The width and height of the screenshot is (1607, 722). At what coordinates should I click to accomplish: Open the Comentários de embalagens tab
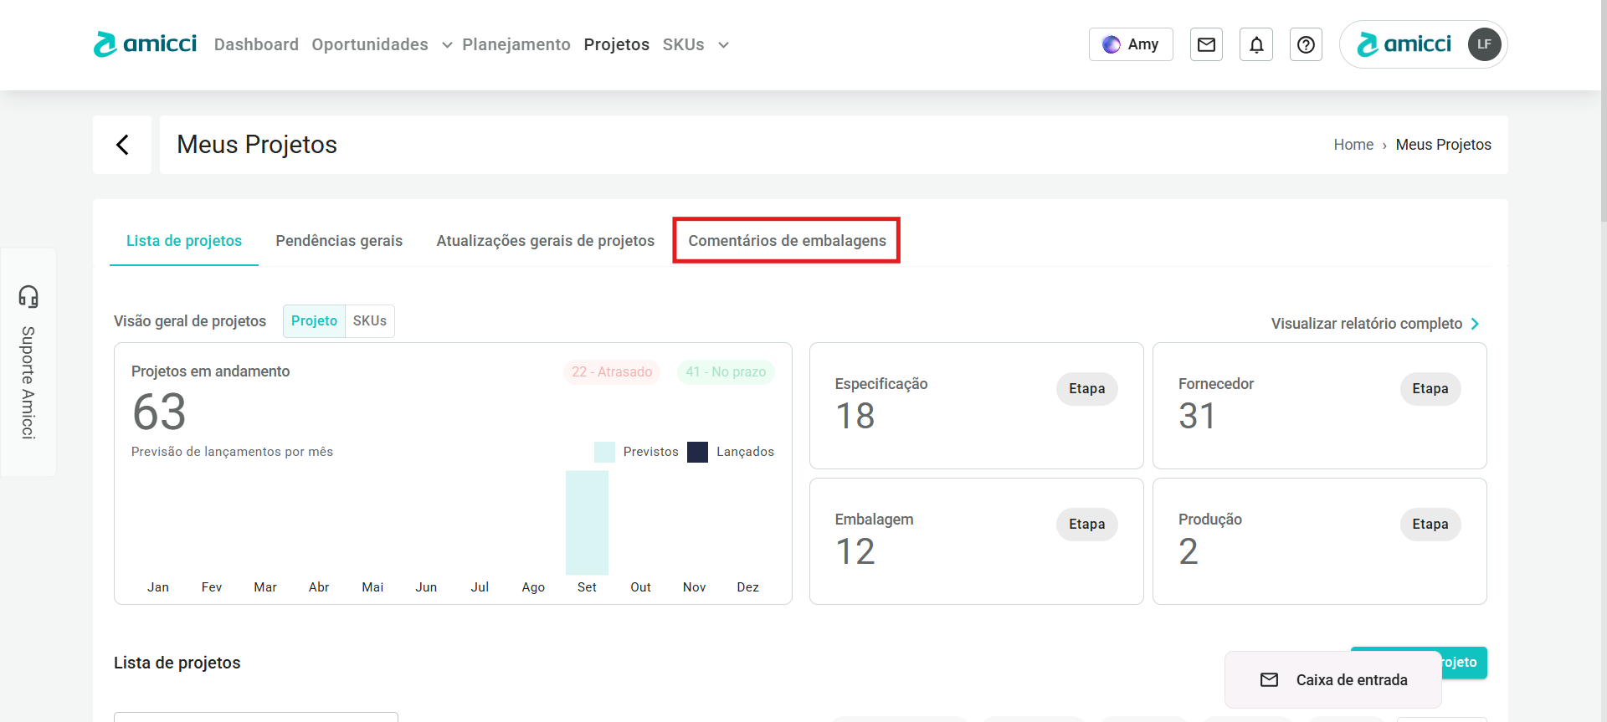[x=787, y=241]
